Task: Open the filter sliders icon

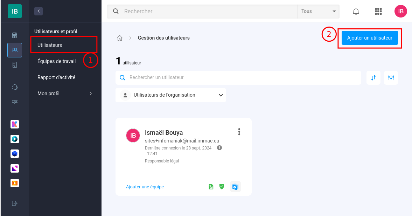Action: (x=391, y=78)
